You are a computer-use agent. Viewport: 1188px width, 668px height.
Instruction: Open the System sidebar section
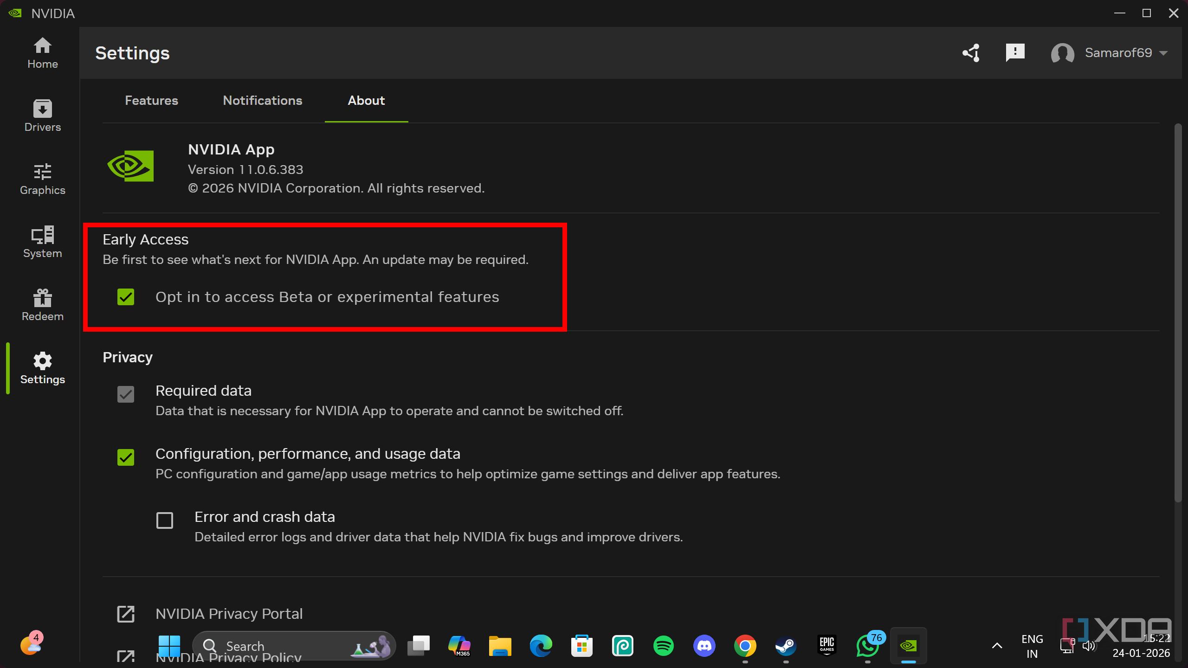42,242
